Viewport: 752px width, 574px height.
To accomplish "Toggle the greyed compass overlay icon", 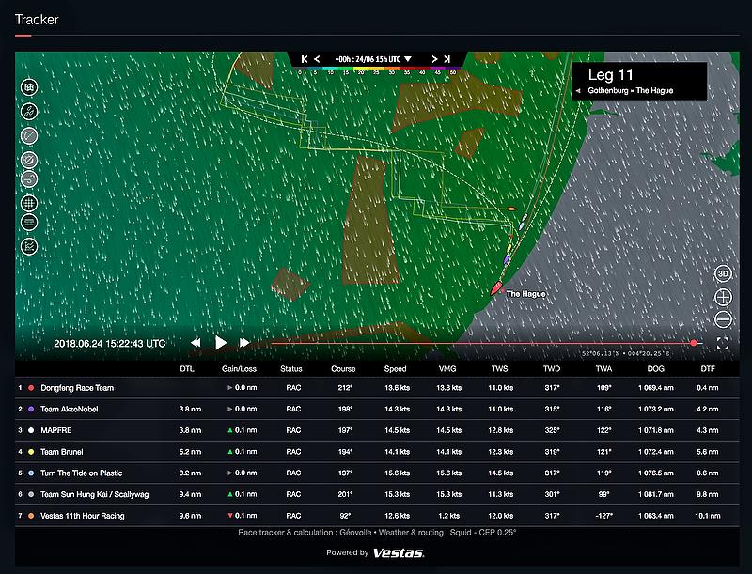I will 29,160.
